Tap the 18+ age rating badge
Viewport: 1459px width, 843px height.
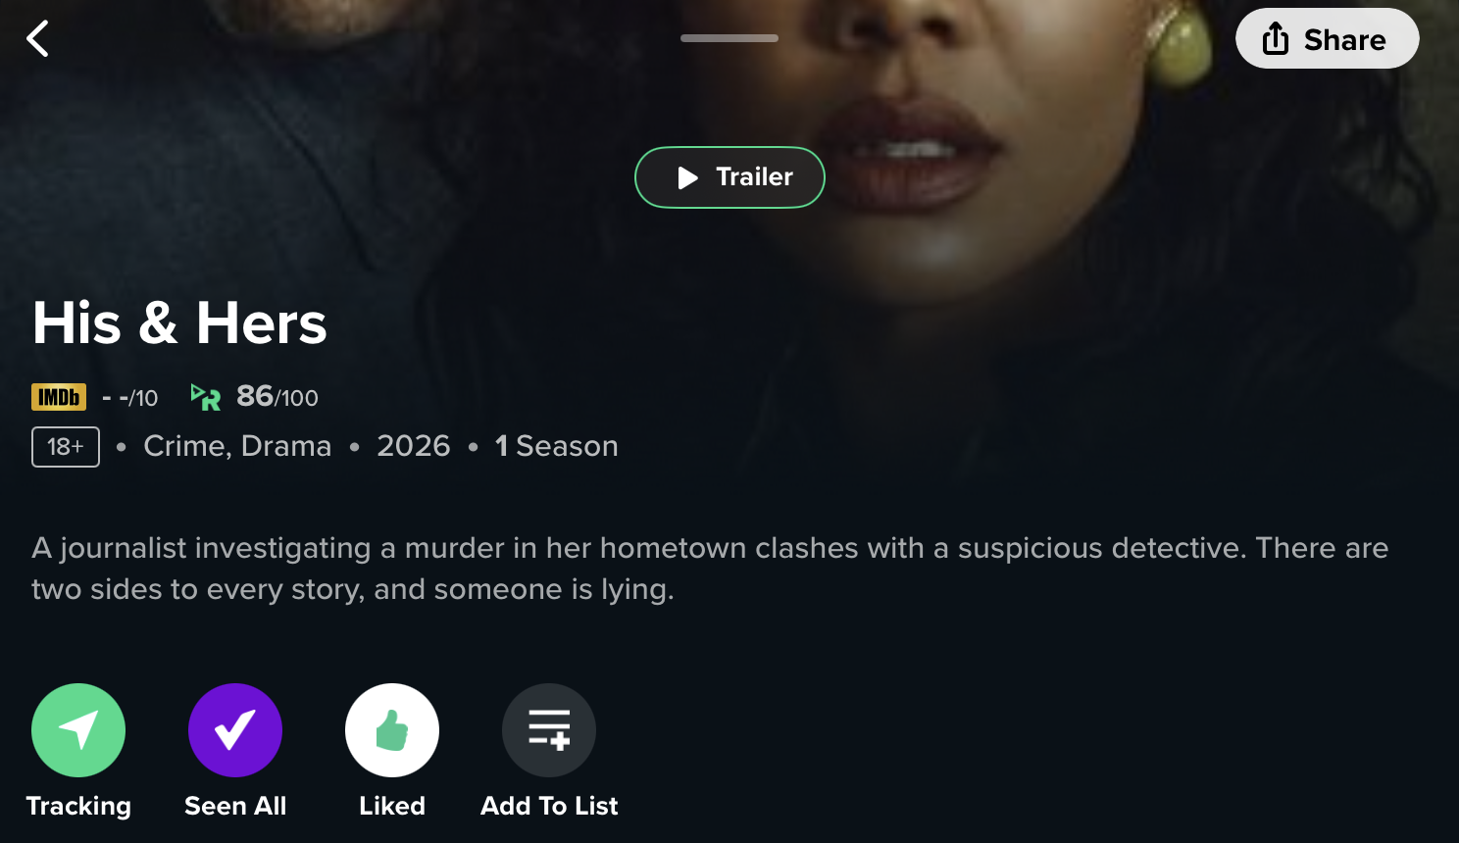click(x=66, y=447)
